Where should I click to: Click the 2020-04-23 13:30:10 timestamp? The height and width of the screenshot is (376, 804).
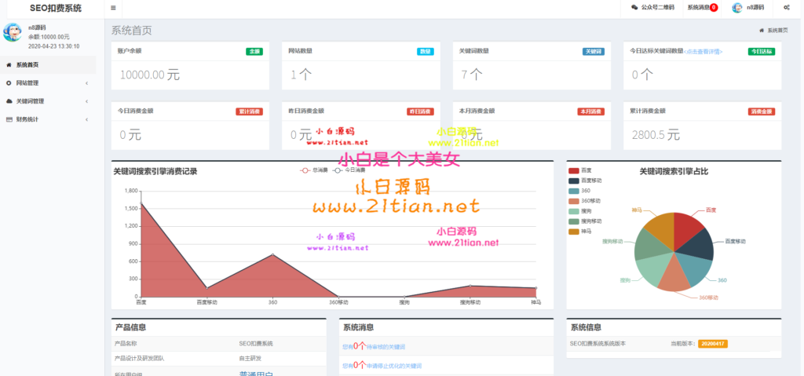[x=54, y=46]
